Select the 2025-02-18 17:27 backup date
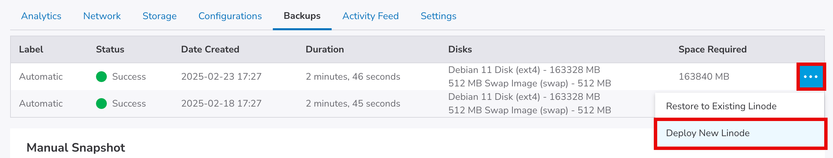The image size is (833, 158). (221, 104)
